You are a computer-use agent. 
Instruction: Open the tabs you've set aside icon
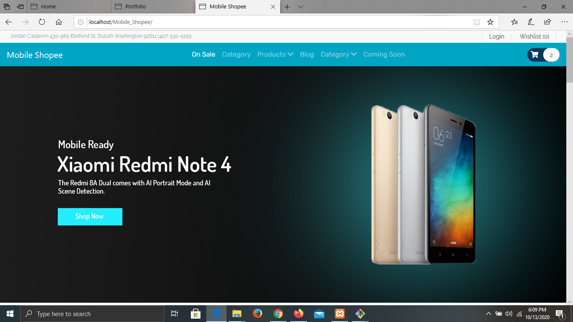coord(7,7)
